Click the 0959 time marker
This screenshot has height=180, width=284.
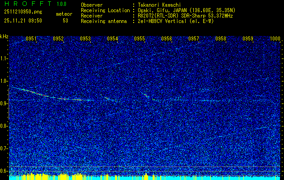tap(248, 39)
